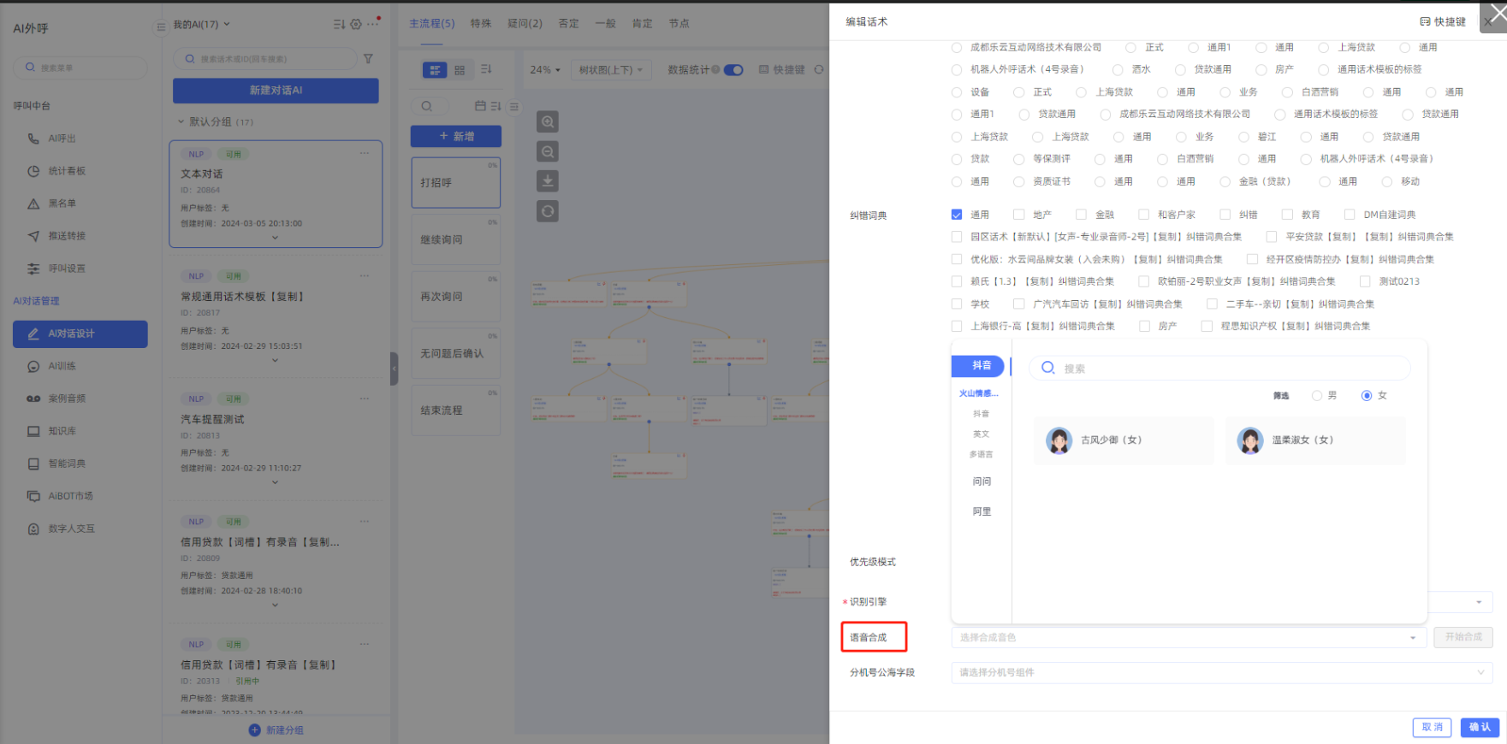The image size is (1507, 744).
Task: Click the 新建对话AI button
Action: 276,91
